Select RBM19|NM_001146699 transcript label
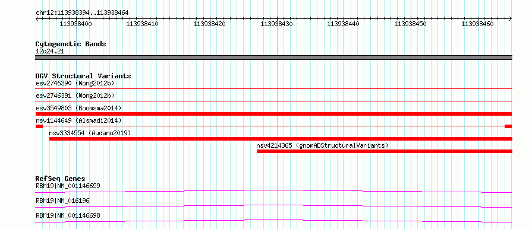Screen dimensions: 529x229 pyautogui.click(x=68, y=186)
